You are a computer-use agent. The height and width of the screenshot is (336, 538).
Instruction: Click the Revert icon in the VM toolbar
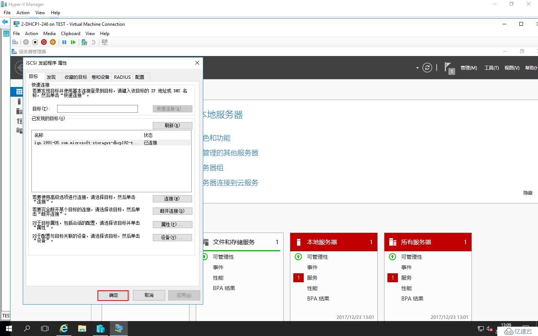point(93,42)
